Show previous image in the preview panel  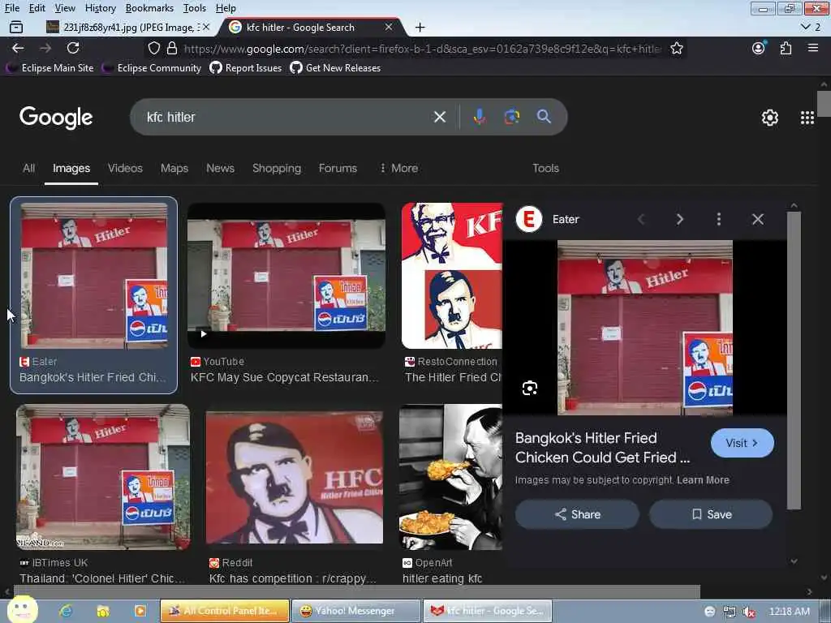[x=641, y=219]
